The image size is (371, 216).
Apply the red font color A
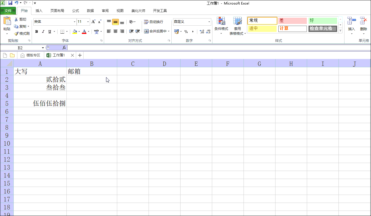[84, 32]
